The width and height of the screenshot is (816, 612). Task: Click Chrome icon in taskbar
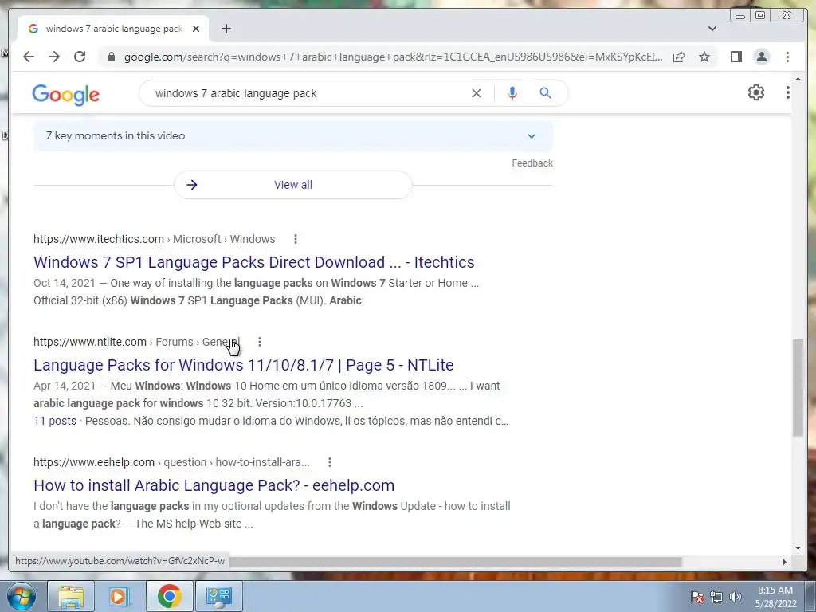(x=169, y=596)
